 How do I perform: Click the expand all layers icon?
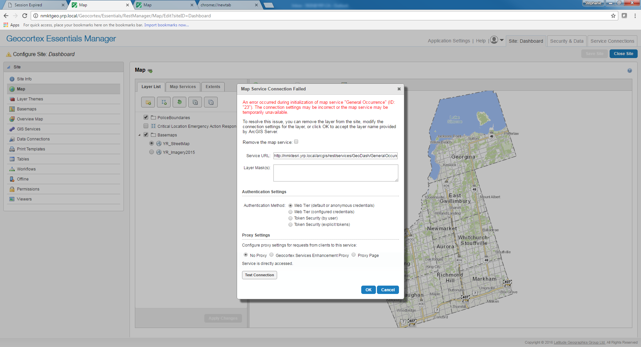pyautogui.click(x=195, y=102)
